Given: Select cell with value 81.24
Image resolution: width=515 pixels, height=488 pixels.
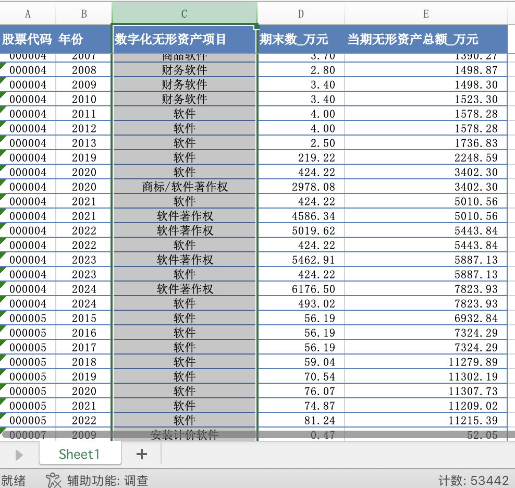Looking at the screenshot, I should (x=301, y=420).
